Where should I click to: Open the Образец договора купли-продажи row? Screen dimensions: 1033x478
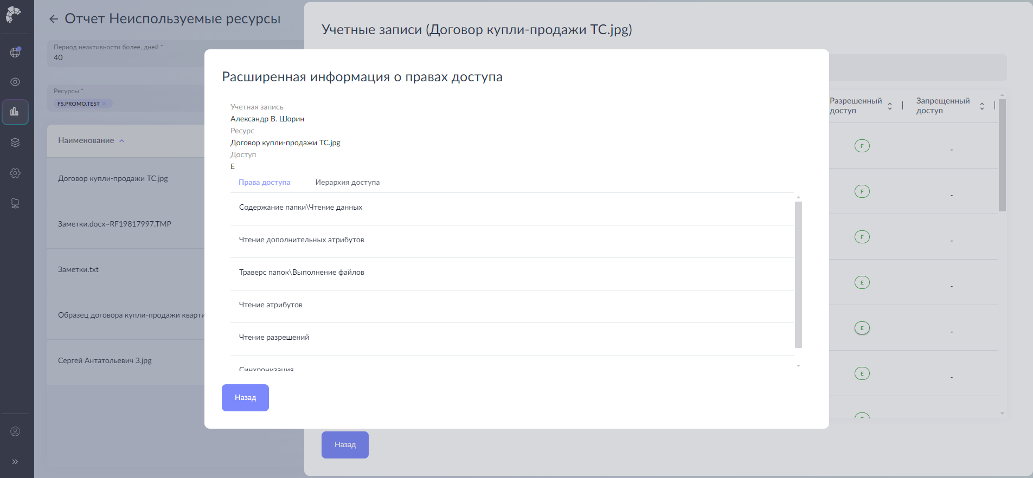126,317
